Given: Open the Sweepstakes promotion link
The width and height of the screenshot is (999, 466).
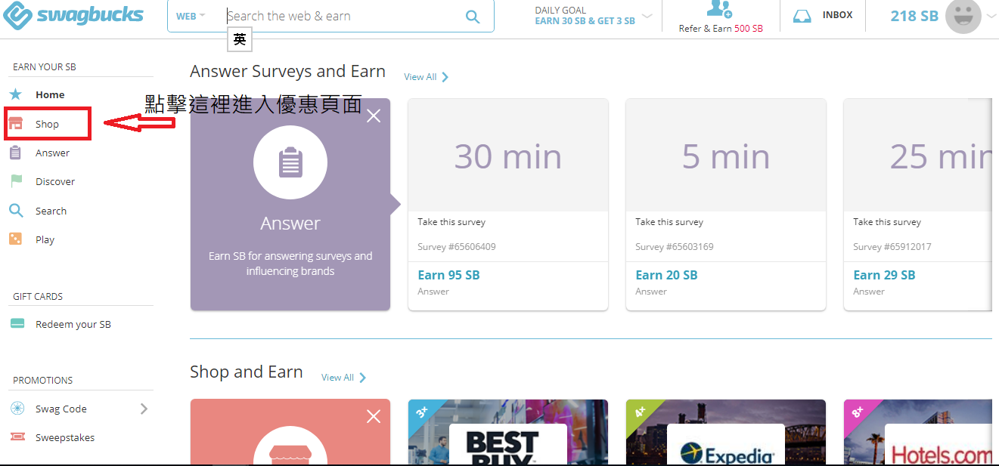Looking at the screenshot, I should pyautogui.click(x=65, y=437).
